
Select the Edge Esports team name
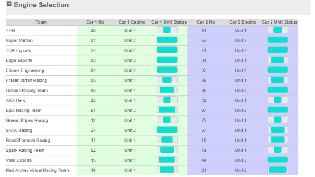click(19, 61)
